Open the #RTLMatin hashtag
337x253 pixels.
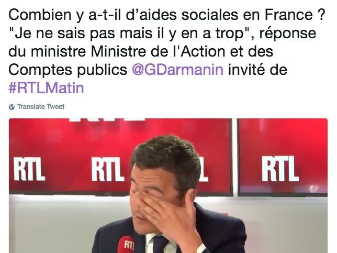click(46, 88)
